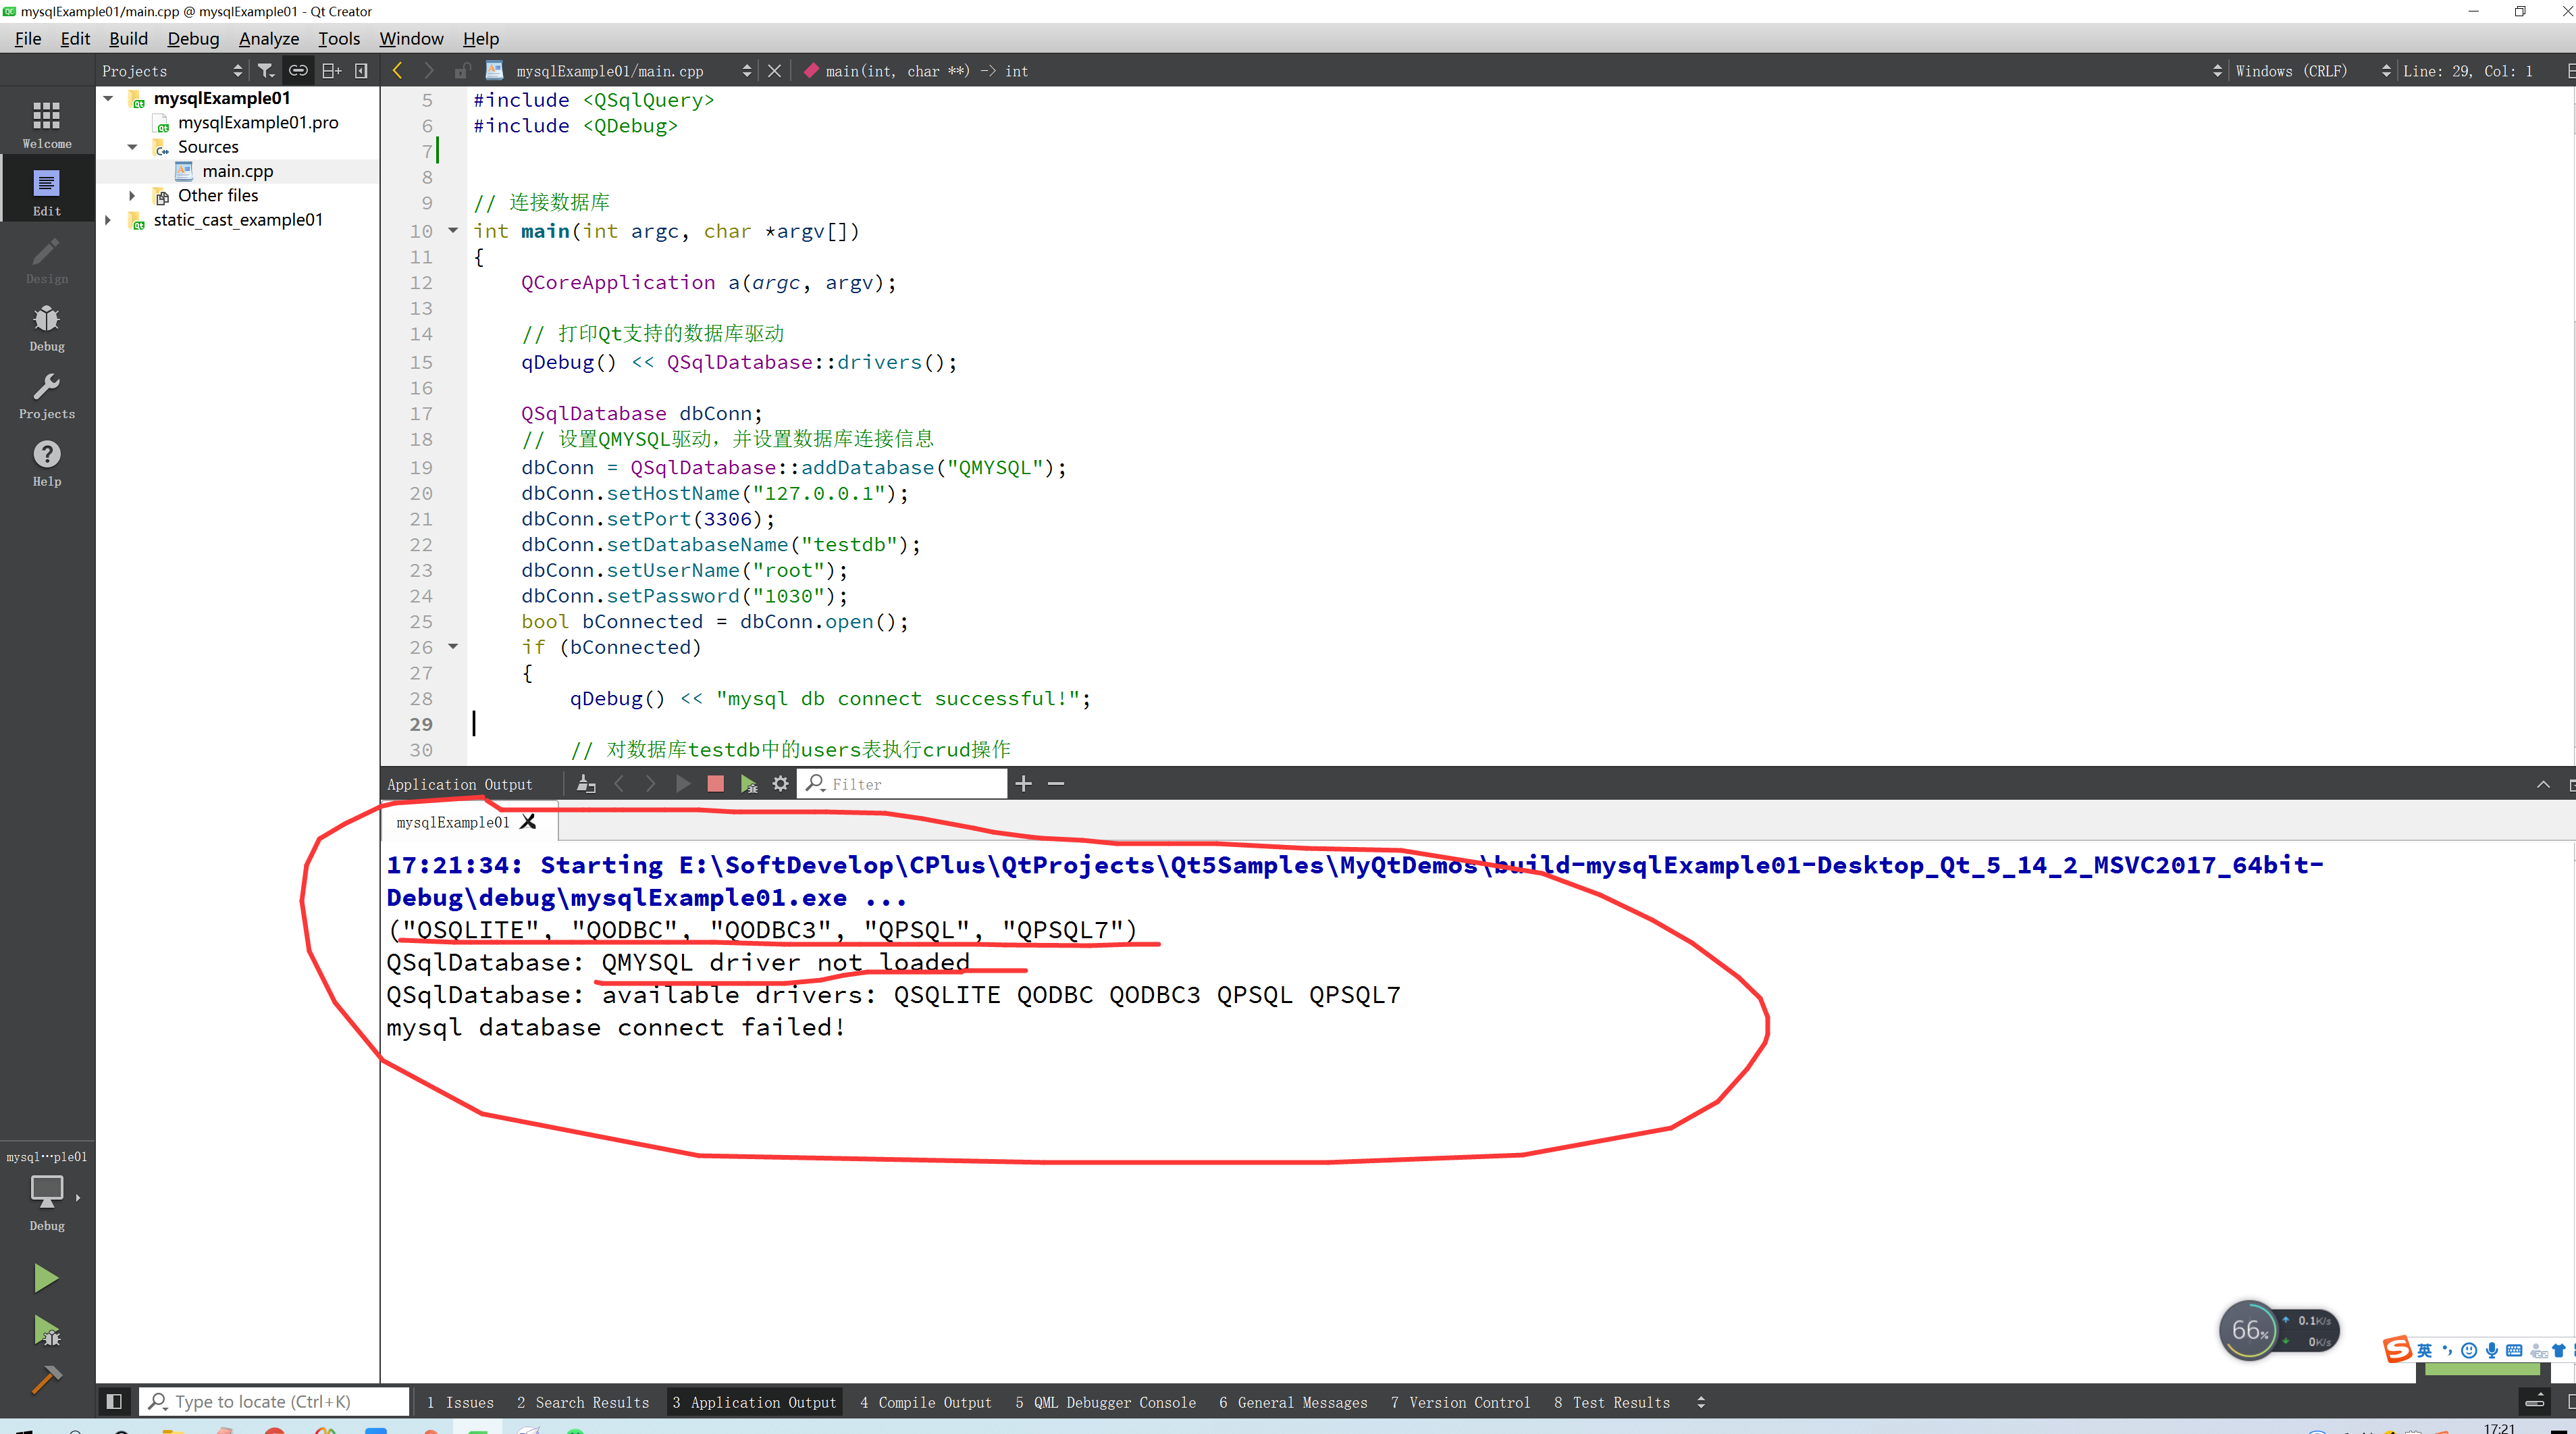Screen dimensions: 2576x1434
Task: Toggle synchronize with editor link icon
Action: (298, 70)
